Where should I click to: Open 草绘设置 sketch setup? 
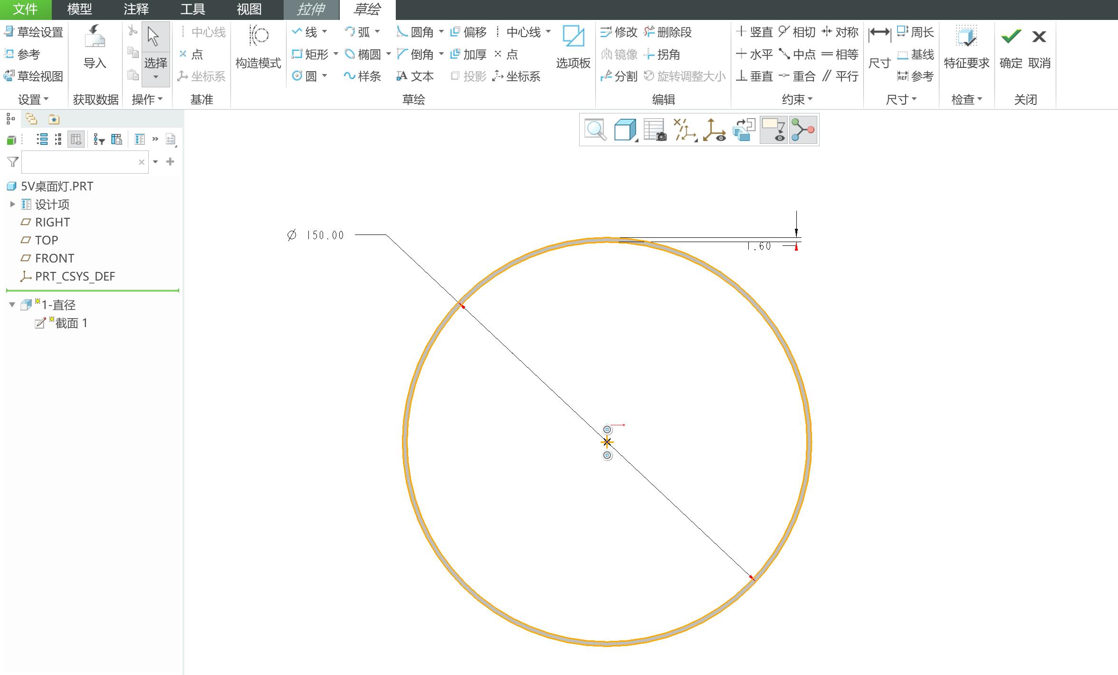33,32
